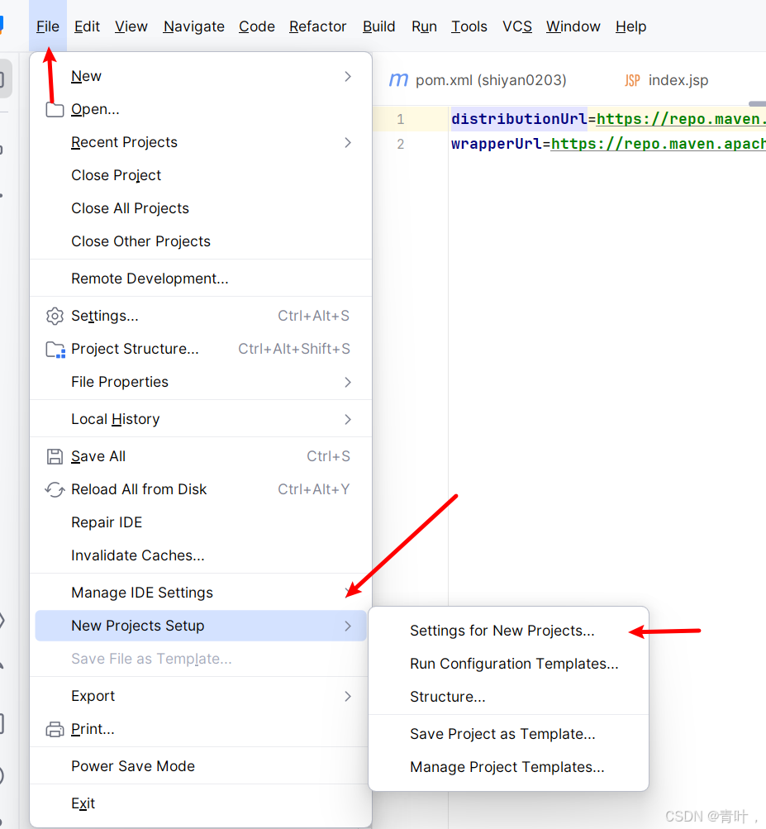Choose Print... entry
The image size is (766, 829).
tap(200, 730)
